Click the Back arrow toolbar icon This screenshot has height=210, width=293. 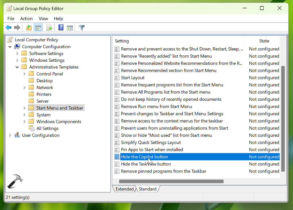[9, 28]
